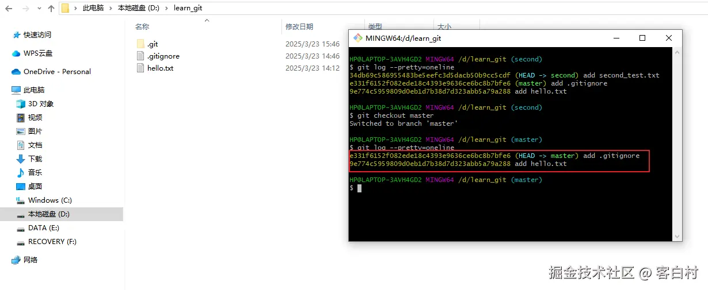Click the MINGW64:/d/learn_git terminal title bar
This screenshot has height=290, width=708.
(404, 38)
